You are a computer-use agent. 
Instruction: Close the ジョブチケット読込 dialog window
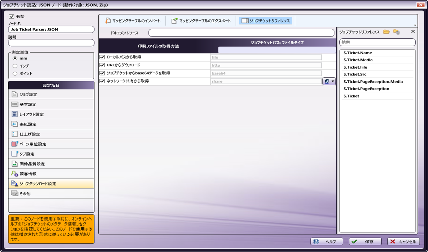[x=420, y=5]
